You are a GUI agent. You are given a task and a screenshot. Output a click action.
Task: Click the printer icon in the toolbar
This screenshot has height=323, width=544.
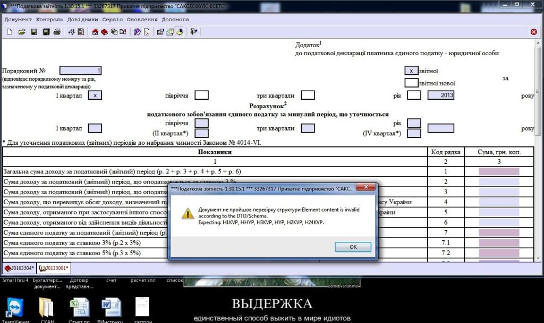coord(57,32)
